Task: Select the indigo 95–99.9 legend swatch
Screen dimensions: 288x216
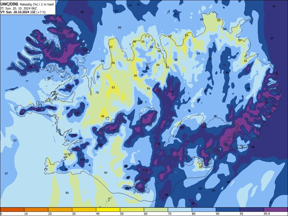Action: point(252,210)
